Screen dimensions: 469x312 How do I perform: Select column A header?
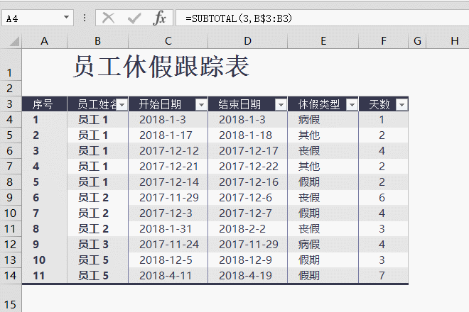pyautogui.click(x=44, y=41)
